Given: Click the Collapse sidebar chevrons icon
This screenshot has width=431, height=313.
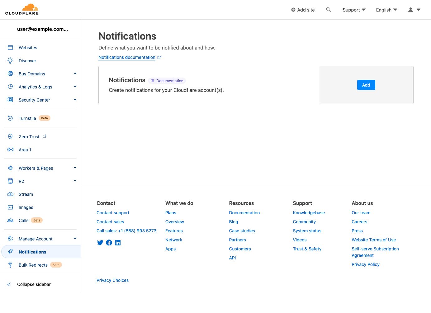Looking at the screenshot, I should 9,284.
